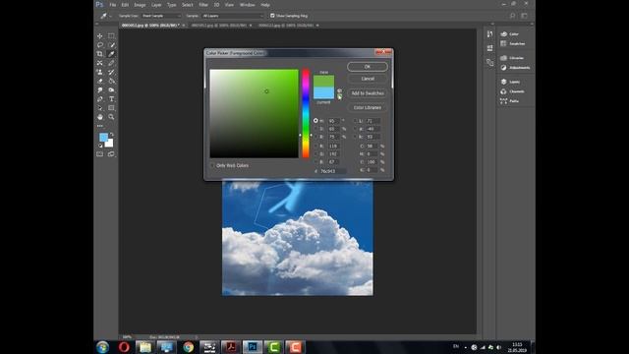Select the Sponge tool

pyautogui.click(x=111, y=89)
